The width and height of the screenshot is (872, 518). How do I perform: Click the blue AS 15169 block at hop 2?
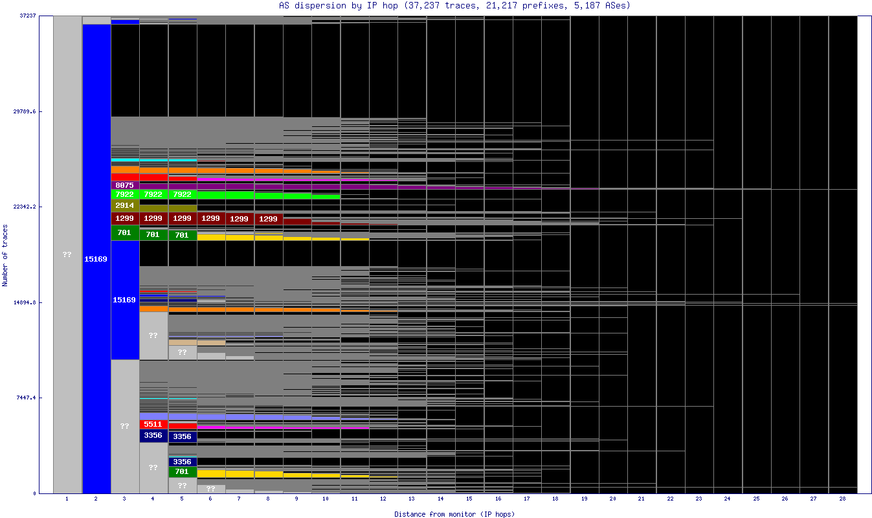[96, 259]
